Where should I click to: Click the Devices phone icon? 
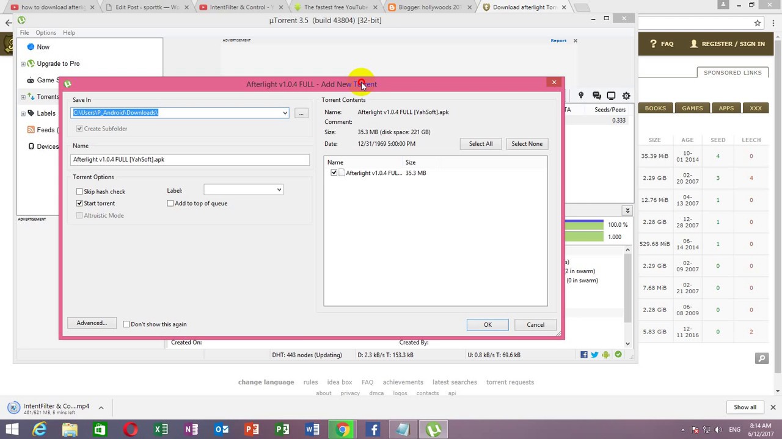[31, 146]
